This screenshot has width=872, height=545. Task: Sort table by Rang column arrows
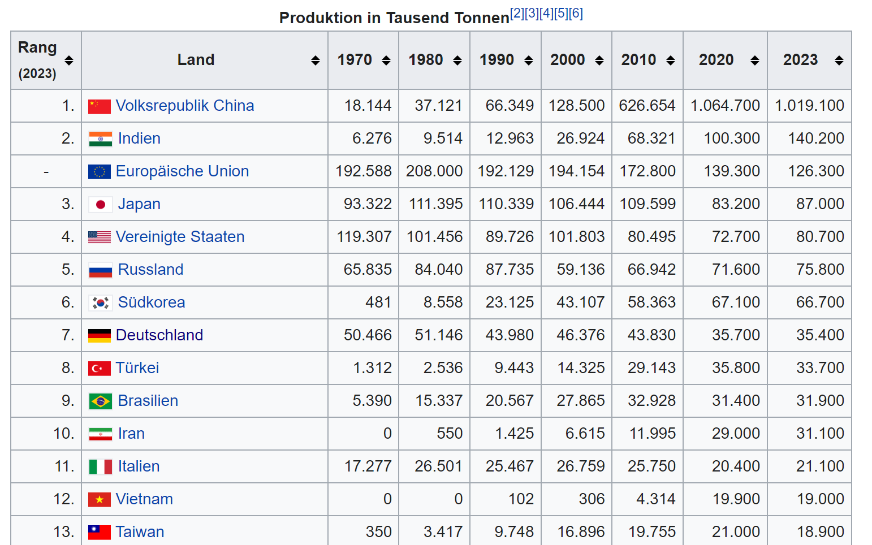coord(69,60)
